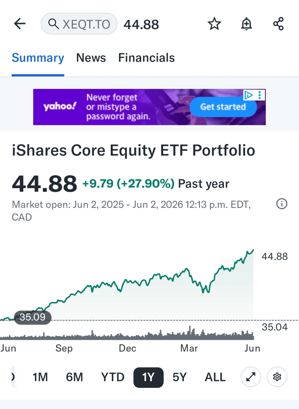The width and height of the screenshot is (299, 409).
Task: Open the info icon beside market date
Action: [x=282, y=204]
